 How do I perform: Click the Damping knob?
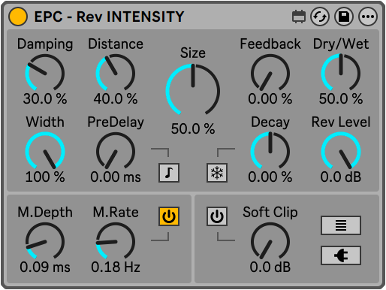click(45, 73)
